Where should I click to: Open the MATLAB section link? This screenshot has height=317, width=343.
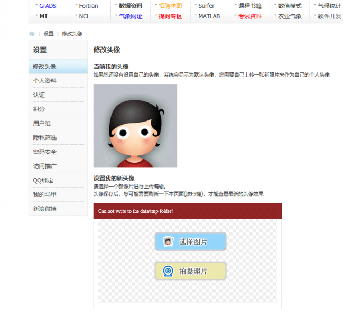(209, 16)
